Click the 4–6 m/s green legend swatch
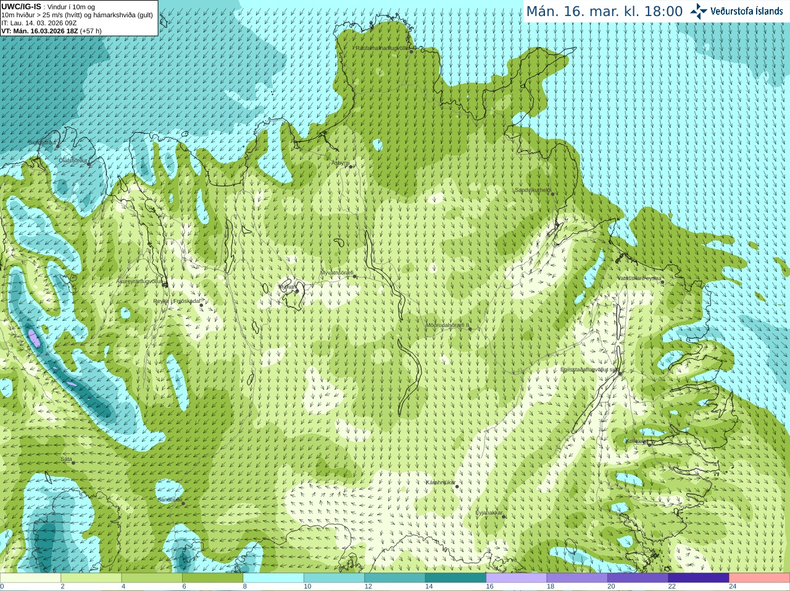This screenshot has height=591, width=790. [x=152, y=578]
